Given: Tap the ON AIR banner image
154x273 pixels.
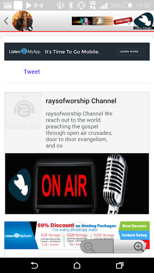Looking at the screenshot, I should [x=77, y=184].
